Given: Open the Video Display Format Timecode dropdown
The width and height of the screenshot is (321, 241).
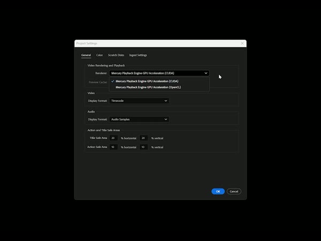Looking at the screenshot, I should point(139,101).
